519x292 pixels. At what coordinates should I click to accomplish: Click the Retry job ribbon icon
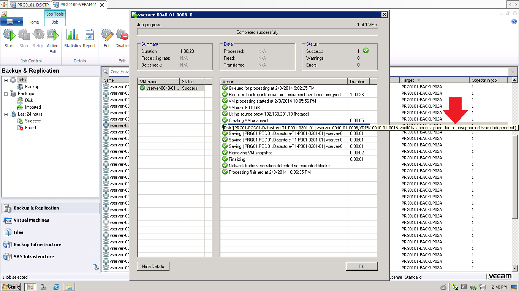coord(38,39)
